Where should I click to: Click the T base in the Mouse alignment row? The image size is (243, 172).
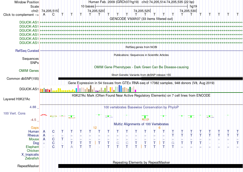[62, 139]
